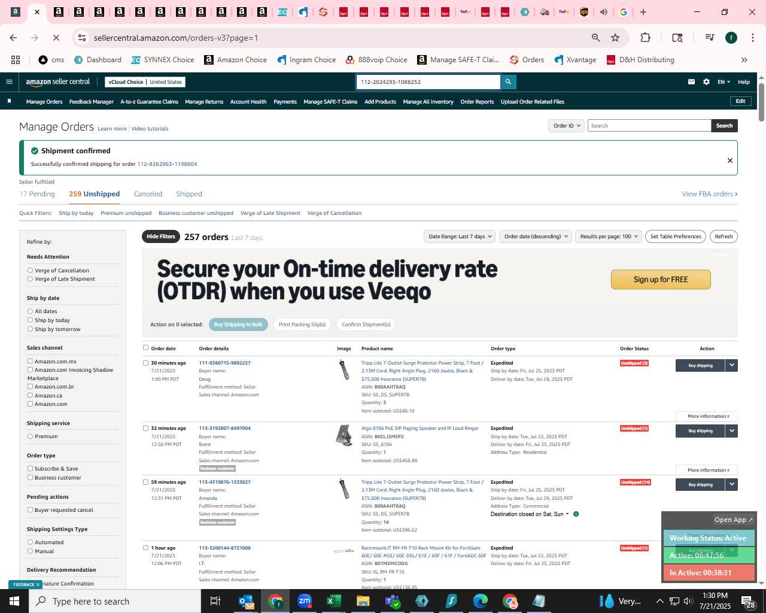The height and width of the screenshot is (613, 766).
Task: Open Excel from the taskbar
Action: click(333, 601)
